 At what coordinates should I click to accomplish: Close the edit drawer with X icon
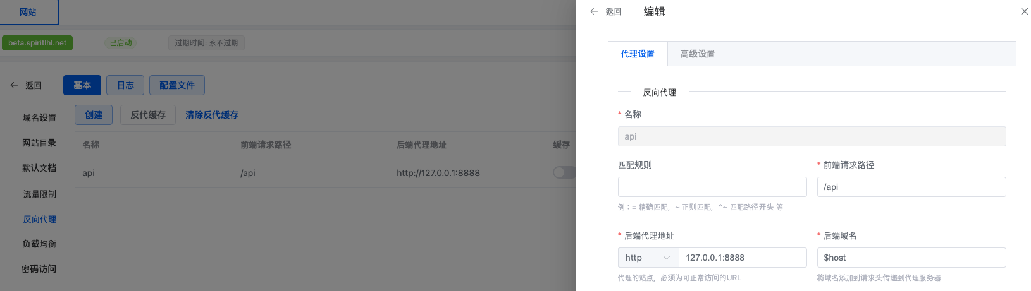tap(1024, 11)
